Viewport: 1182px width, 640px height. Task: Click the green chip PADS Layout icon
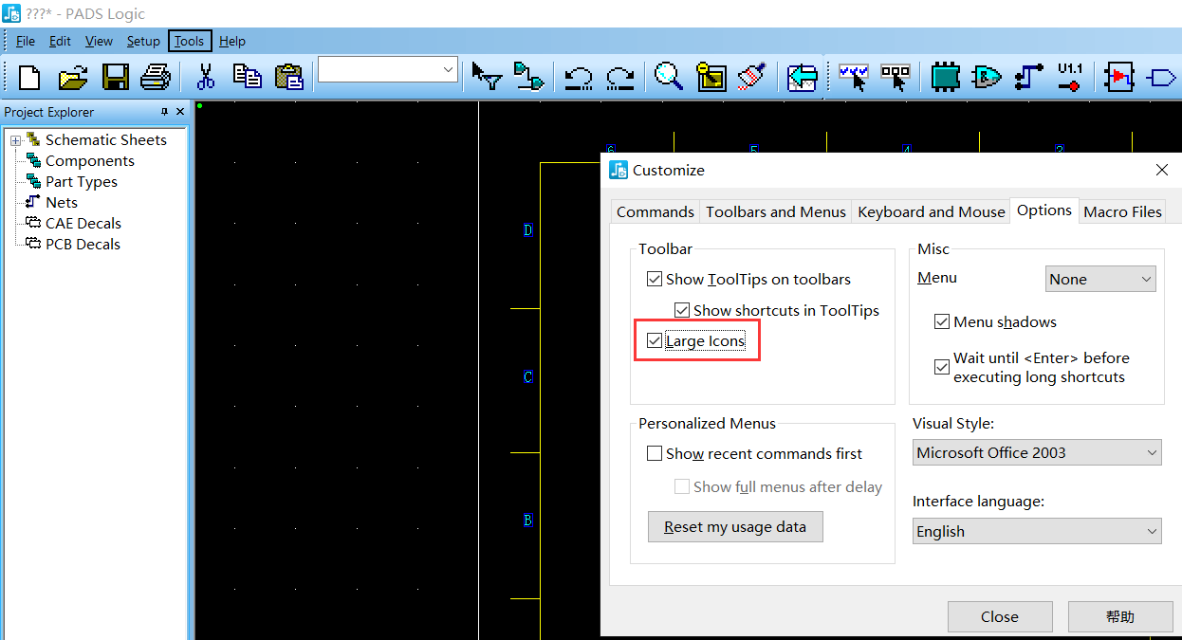pos(945,77)
